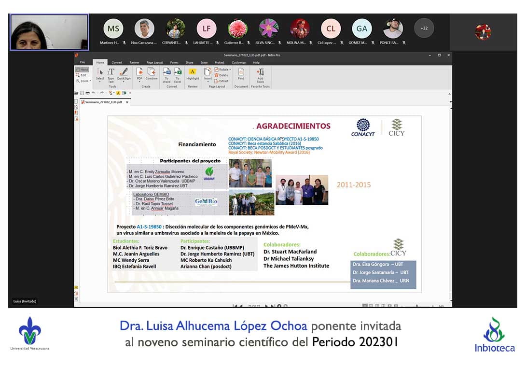The height and width of the screenshot is (367, 526).
Task: Select the Hand tool
Action: point(82,70)
